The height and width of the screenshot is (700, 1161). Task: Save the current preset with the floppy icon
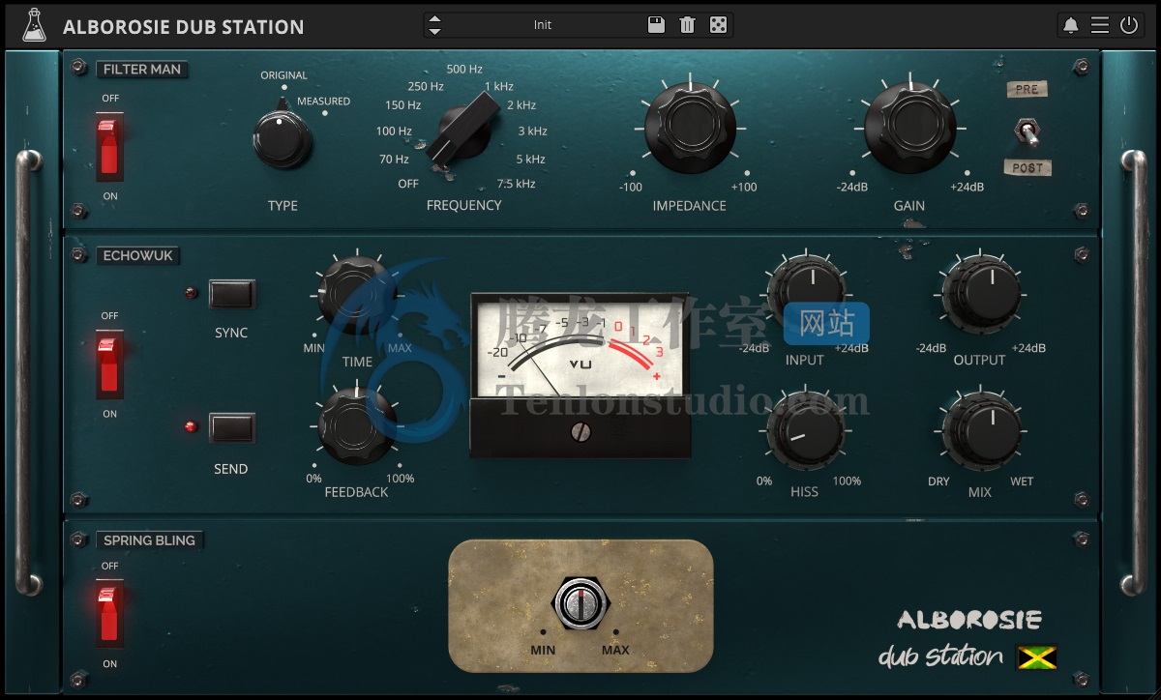(656, 25)
